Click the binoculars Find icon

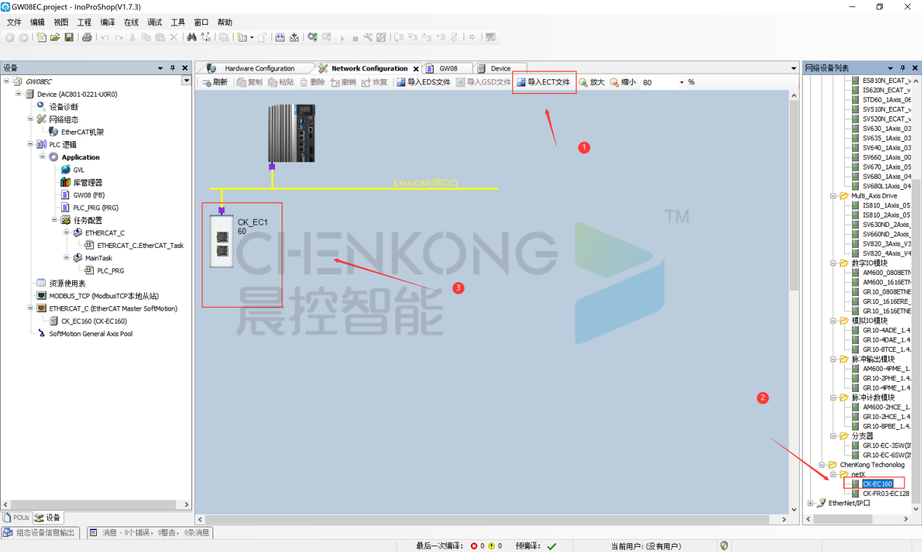click(191, 37)
